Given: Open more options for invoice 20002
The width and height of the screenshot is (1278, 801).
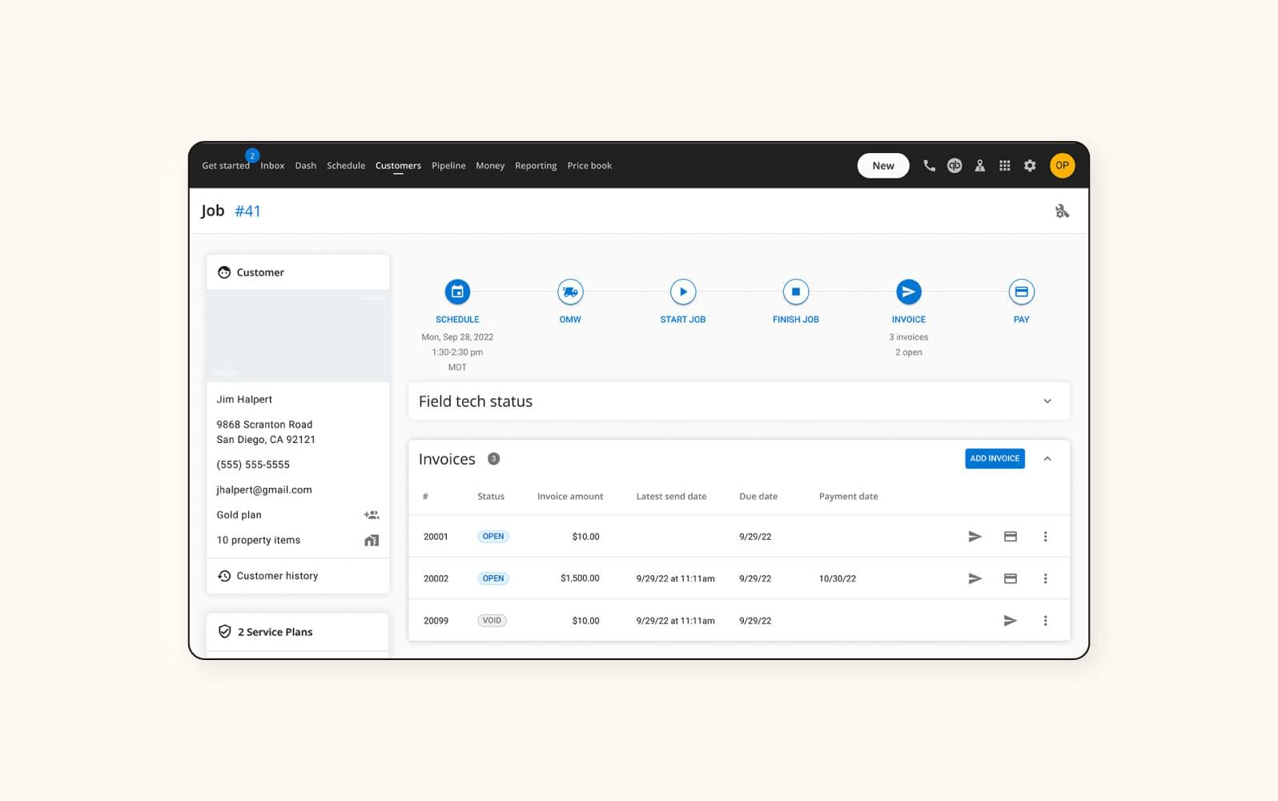Looking at the screenshot, I should coord(1045,578).
